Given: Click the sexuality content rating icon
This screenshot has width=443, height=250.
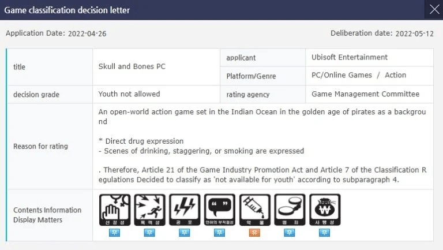Looking at the screenshot, I should [115, 210].
